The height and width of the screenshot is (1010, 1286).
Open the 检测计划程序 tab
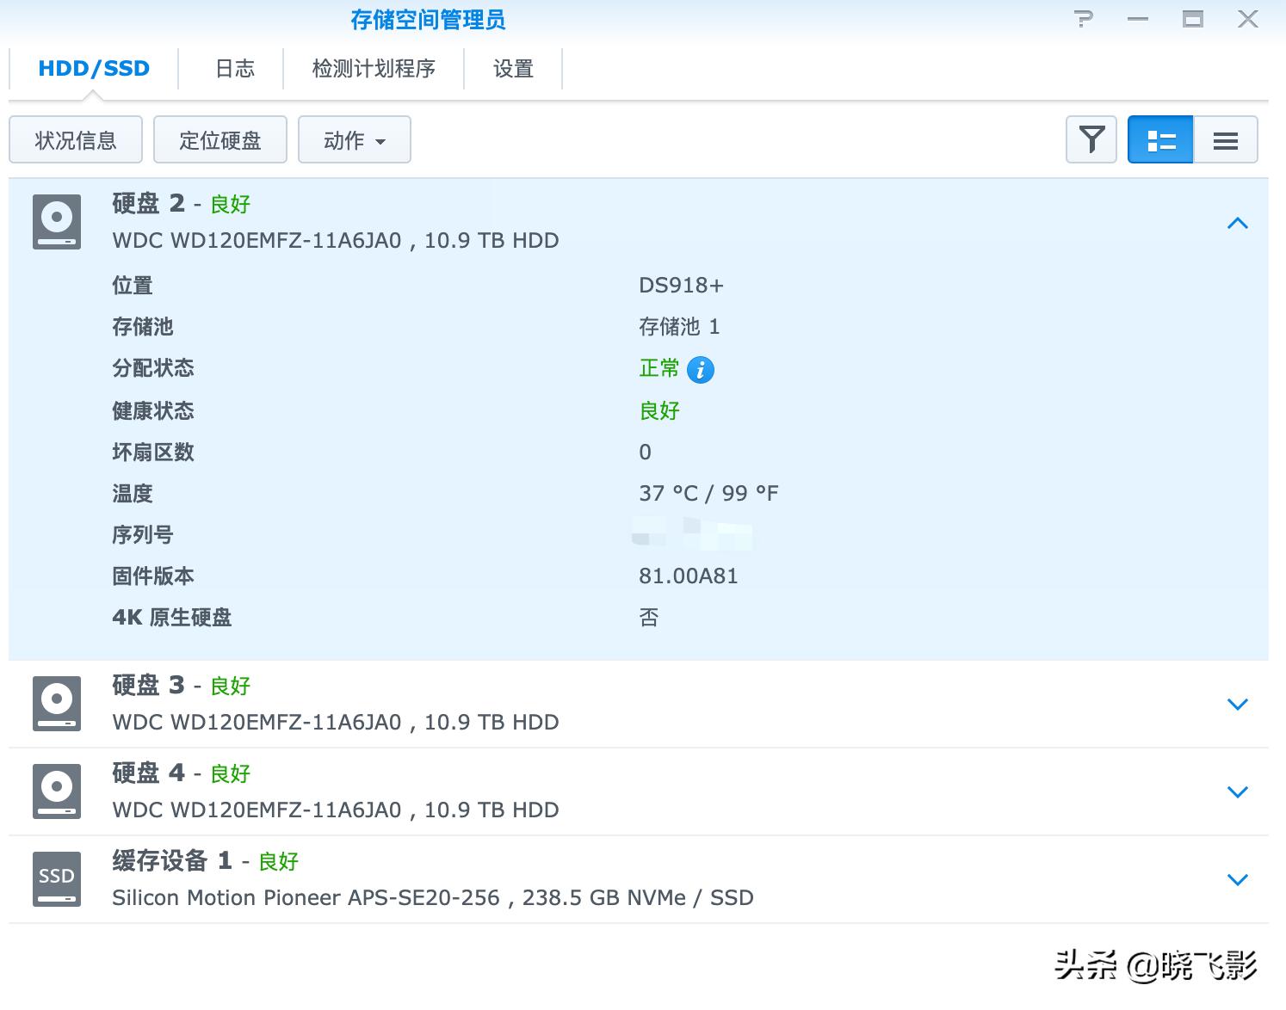click(x=374, y=68)
